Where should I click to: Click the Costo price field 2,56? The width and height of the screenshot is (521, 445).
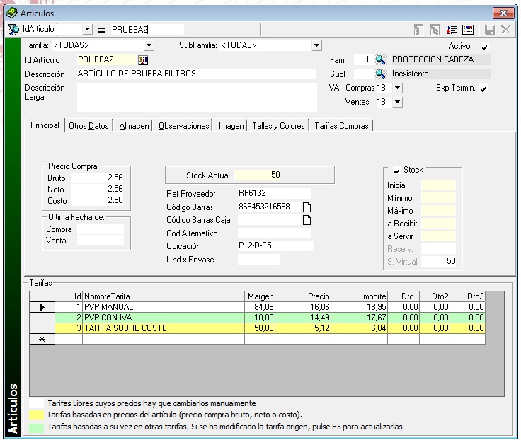click(98, 200)
